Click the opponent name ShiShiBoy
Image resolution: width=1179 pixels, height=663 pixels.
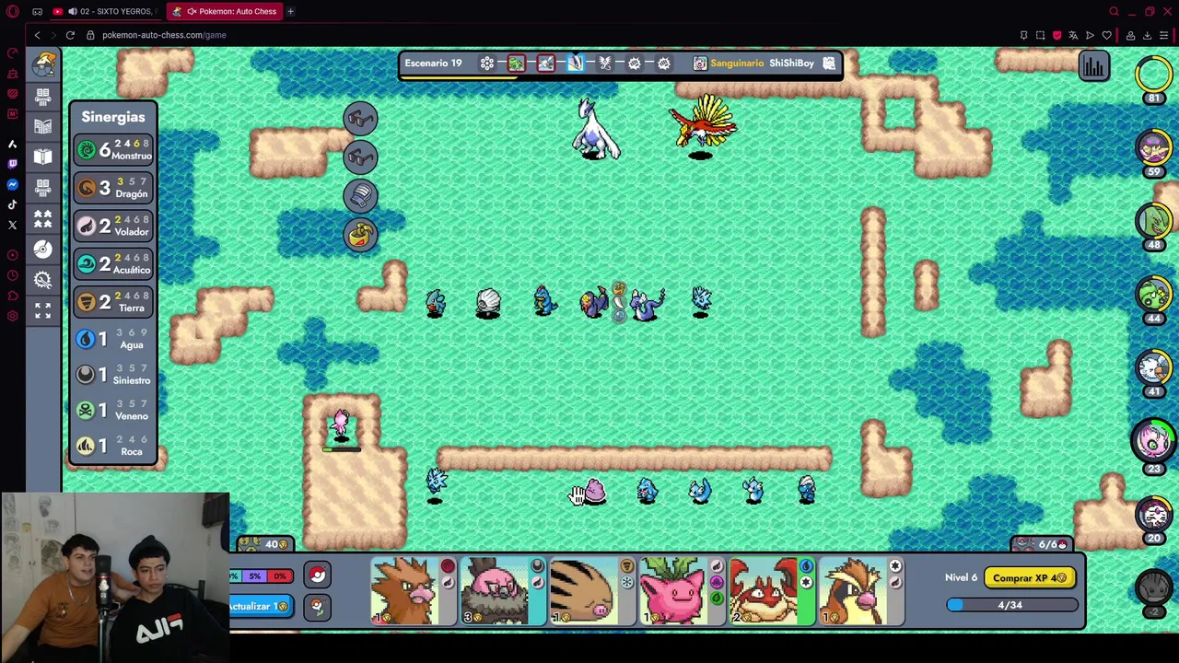[x=791, y=63]
